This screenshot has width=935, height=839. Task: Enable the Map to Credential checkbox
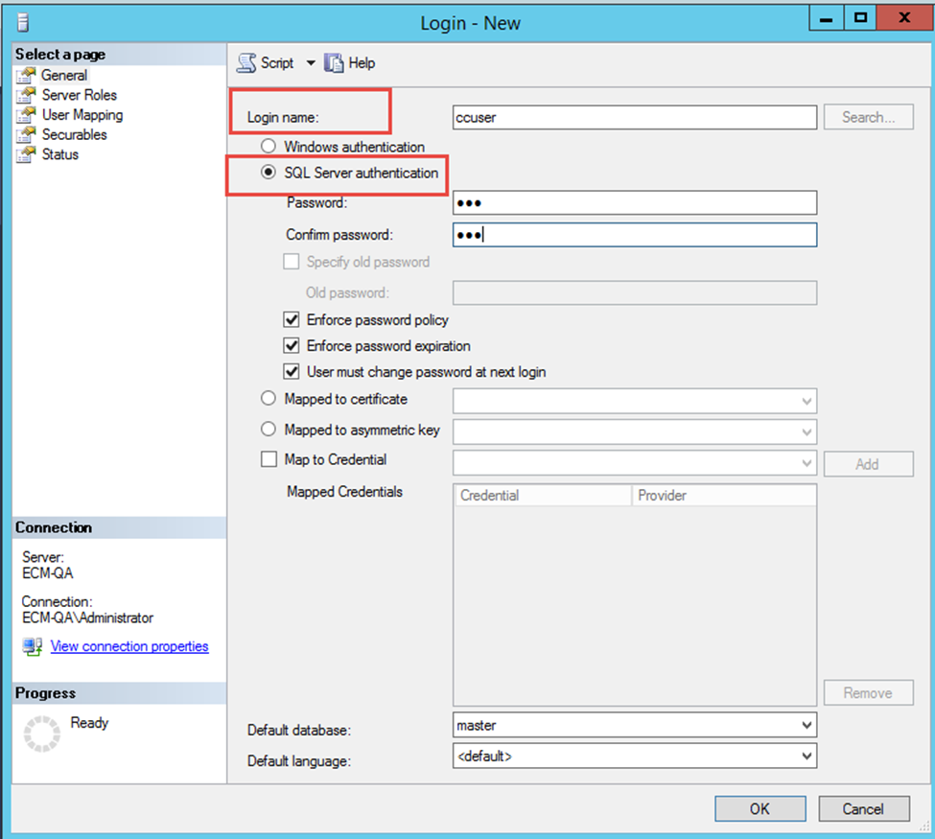269,460
